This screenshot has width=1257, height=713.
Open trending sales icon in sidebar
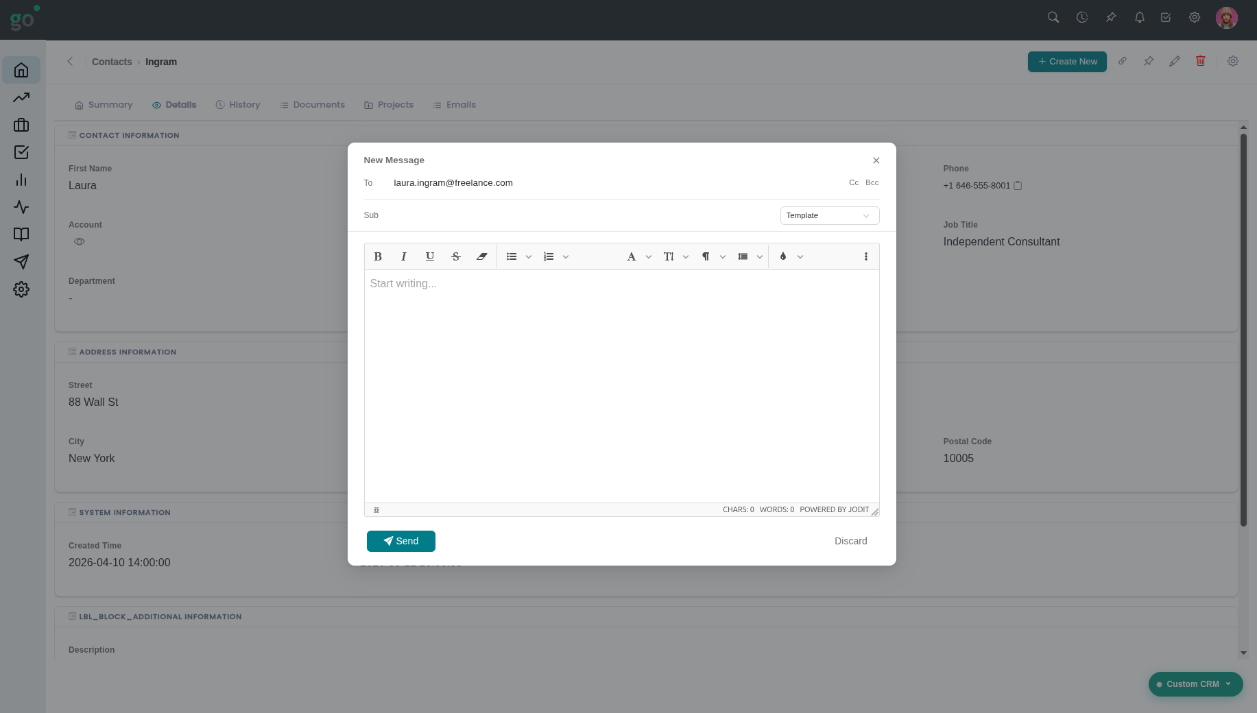click(x=21, y=97)
